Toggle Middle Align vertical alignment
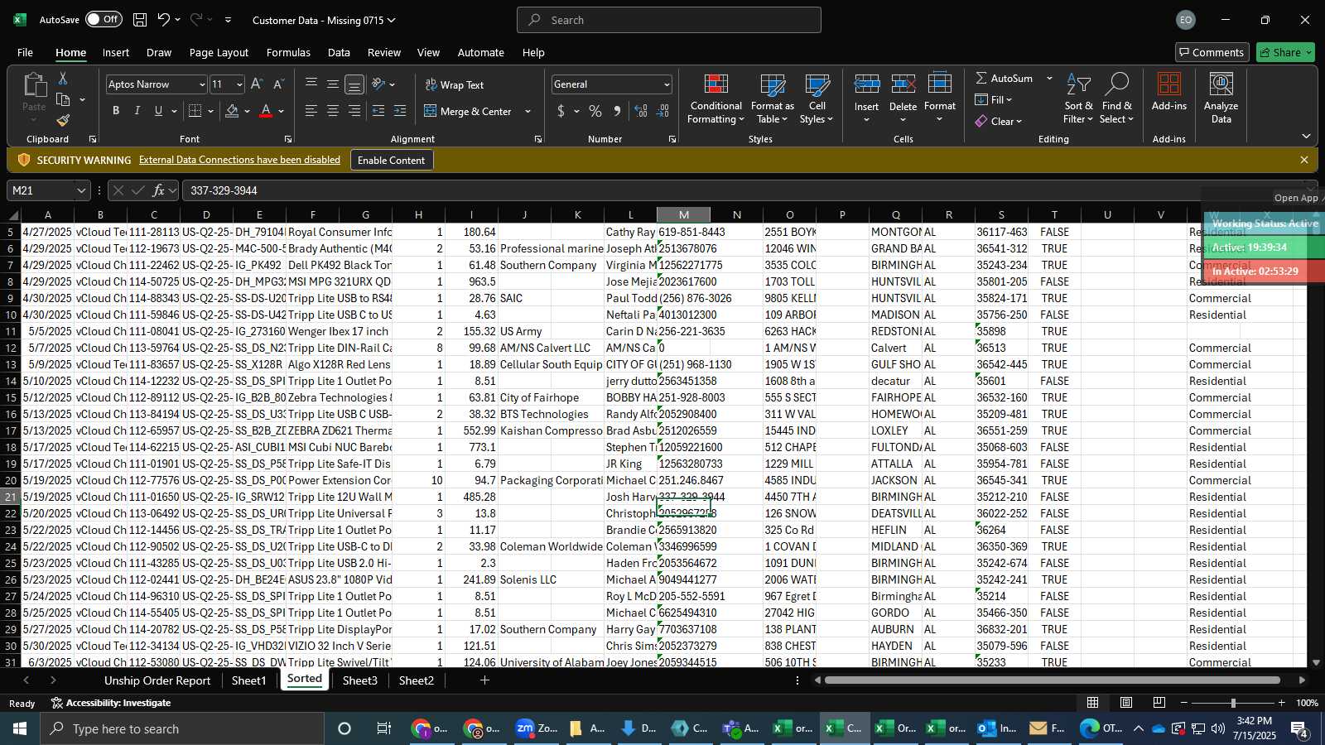The height and width of the screenshot is (745, 1325). point(333,84)
